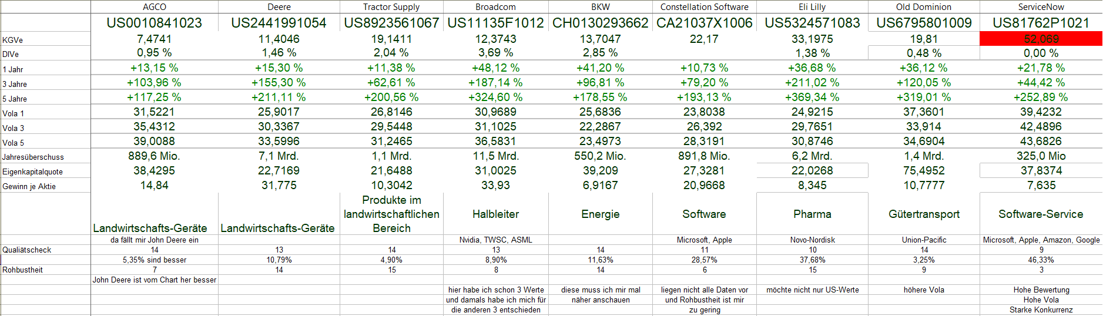Select the Deere ISIN cell US2441991054

(279, 23)
